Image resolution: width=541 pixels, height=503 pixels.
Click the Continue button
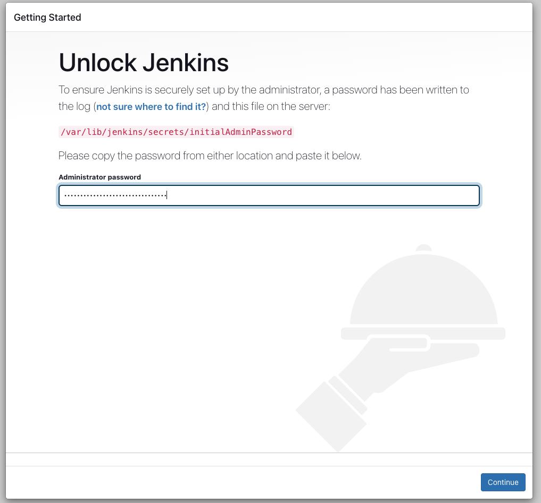(503, 482)
